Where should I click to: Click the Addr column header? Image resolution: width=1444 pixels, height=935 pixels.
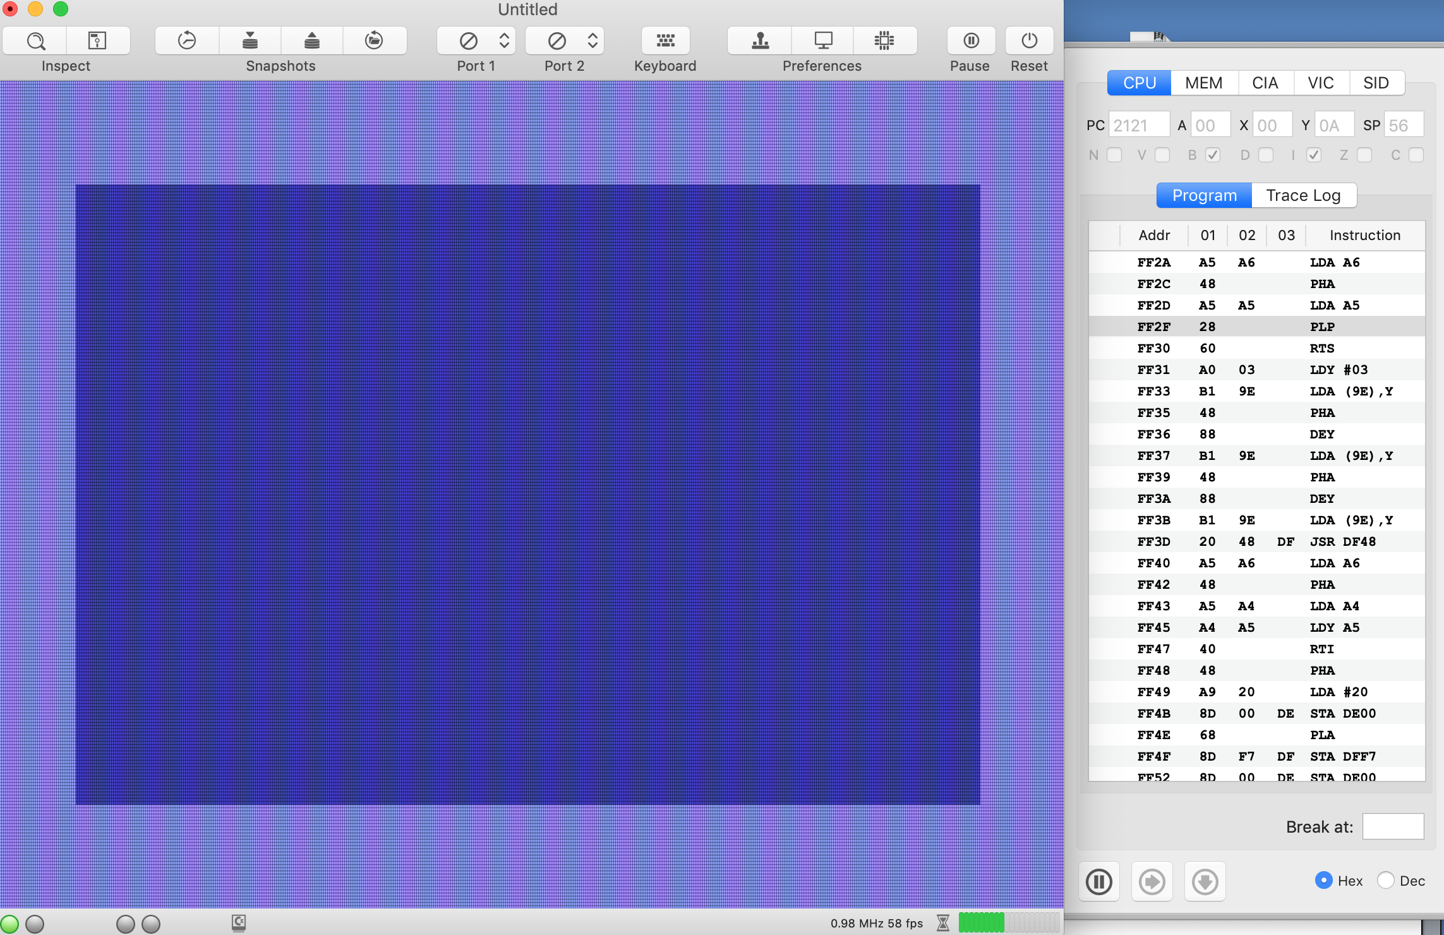point(1154,235)
